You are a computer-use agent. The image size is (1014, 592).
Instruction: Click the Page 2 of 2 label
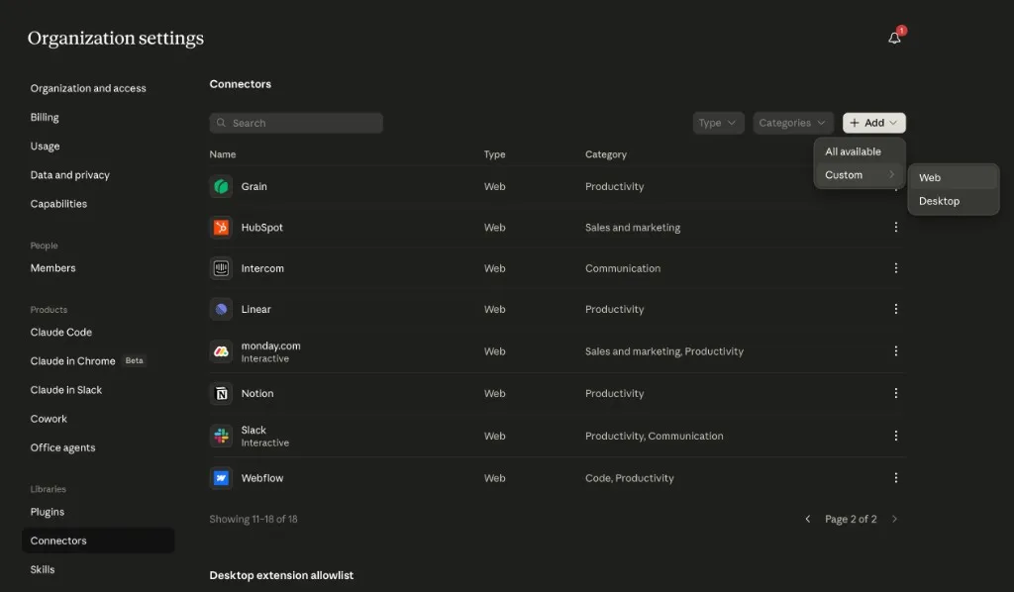coord(851,519)
